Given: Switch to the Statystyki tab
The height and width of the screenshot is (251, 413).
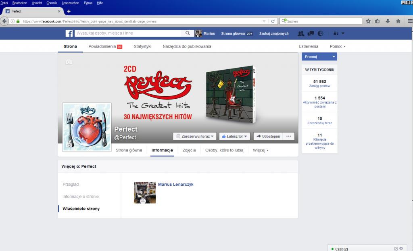Looking at the screenshot, I should coord(142,46).
